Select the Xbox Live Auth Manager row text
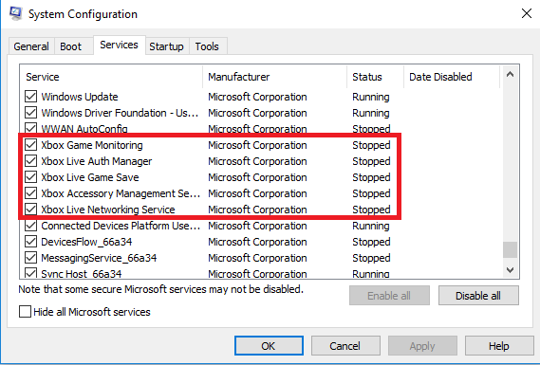 (x=97, y=161)
